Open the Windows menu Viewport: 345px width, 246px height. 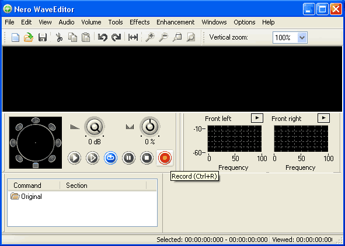214,22
